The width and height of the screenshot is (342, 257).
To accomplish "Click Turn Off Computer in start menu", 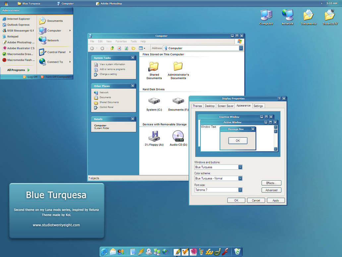I will (x=56, y=77).
